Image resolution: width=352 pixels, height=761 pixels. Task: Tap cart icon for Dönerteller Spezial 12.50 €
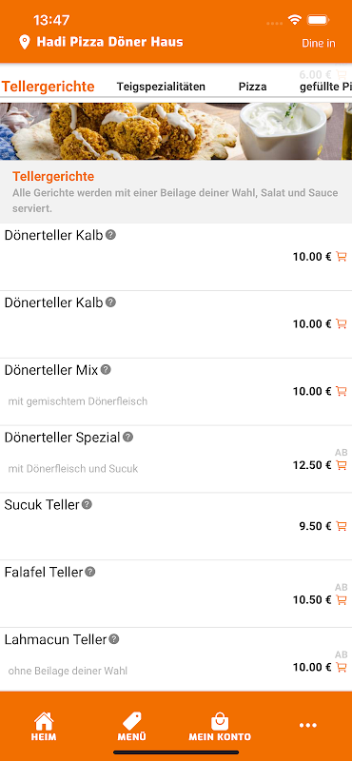[x=342, y=465]
